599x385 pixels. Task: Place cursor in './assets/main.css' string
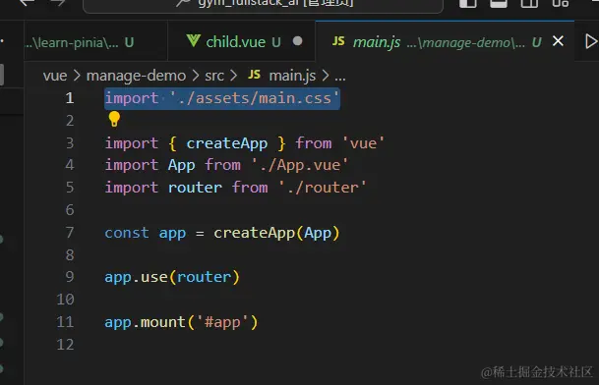255,98
